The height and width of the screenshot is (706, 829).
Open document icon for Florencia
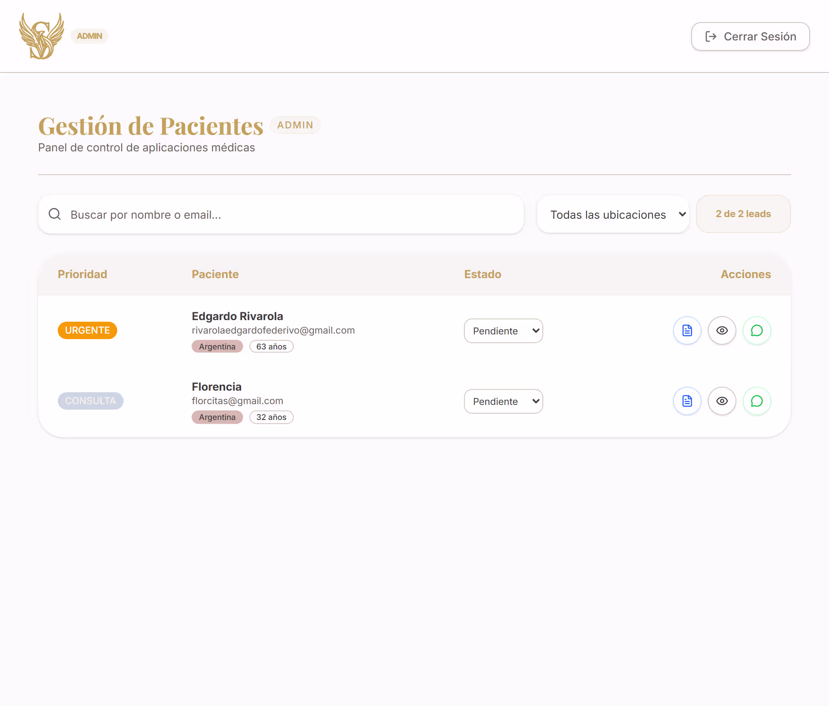[686, 401]
